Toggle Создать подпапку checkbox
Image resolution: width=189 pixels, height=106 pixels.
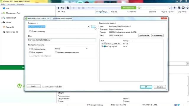point(30,31)
